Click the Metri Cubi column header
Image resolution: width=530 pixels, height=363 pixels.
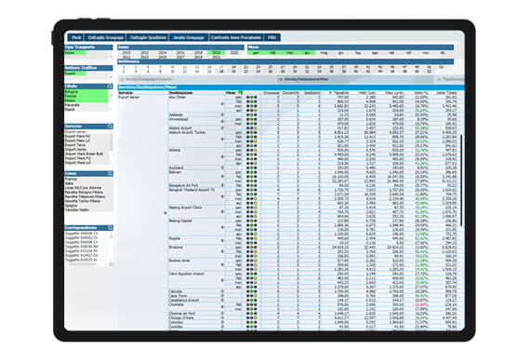[366, 93]
